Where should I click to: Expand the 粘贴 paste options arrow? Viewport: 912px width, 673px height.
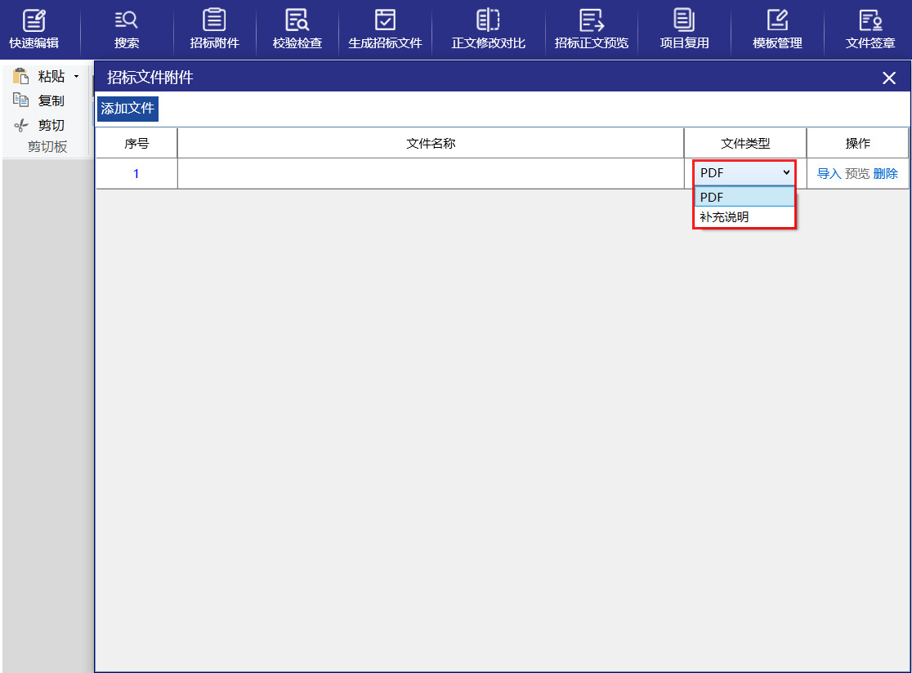(76, 76)
